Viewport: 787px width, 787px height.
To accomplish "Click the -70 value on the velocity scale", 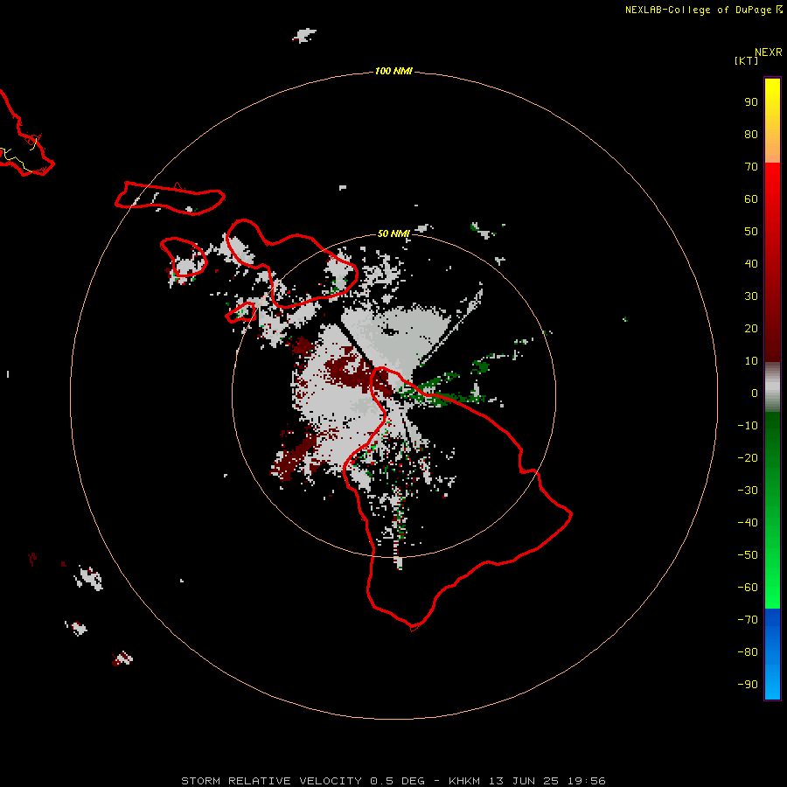I will pyautogui.click(x=748, y=620).
